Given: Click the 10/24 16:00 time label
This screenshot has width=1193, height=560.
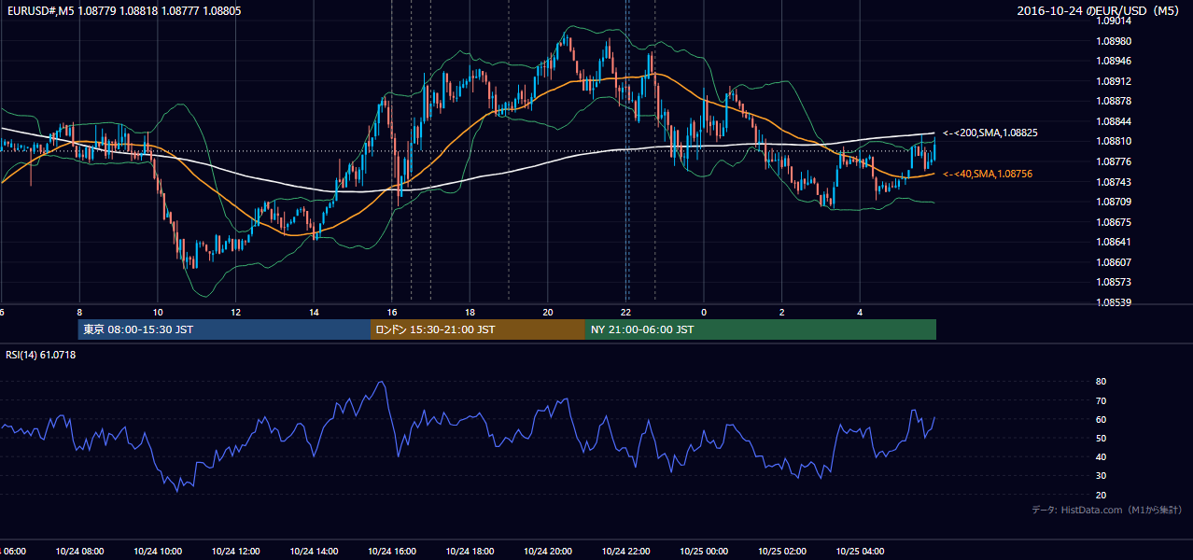Looking at the screenshot, I should pos(392,552).
